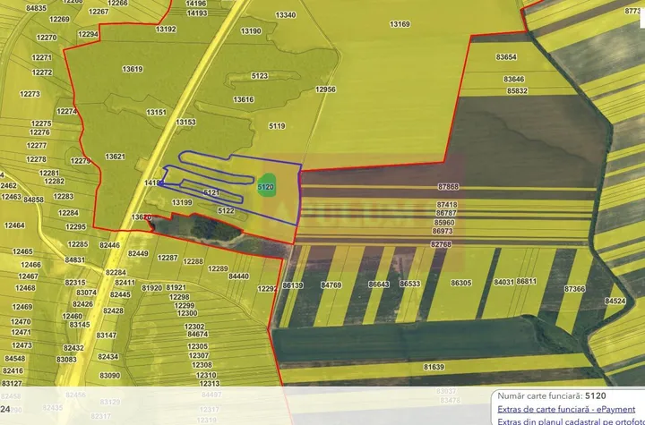Select parcel 83654 on the map
Image resolution: width=645 pixels, height=425 pixels.
(x=506, y=57)
